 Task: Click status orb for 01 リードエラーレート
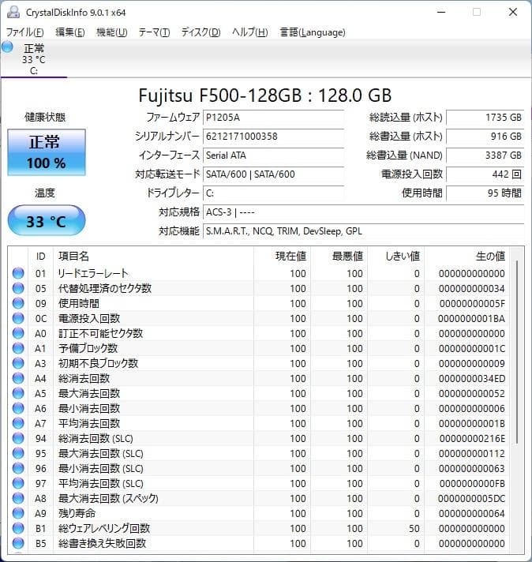pos(18,273)
